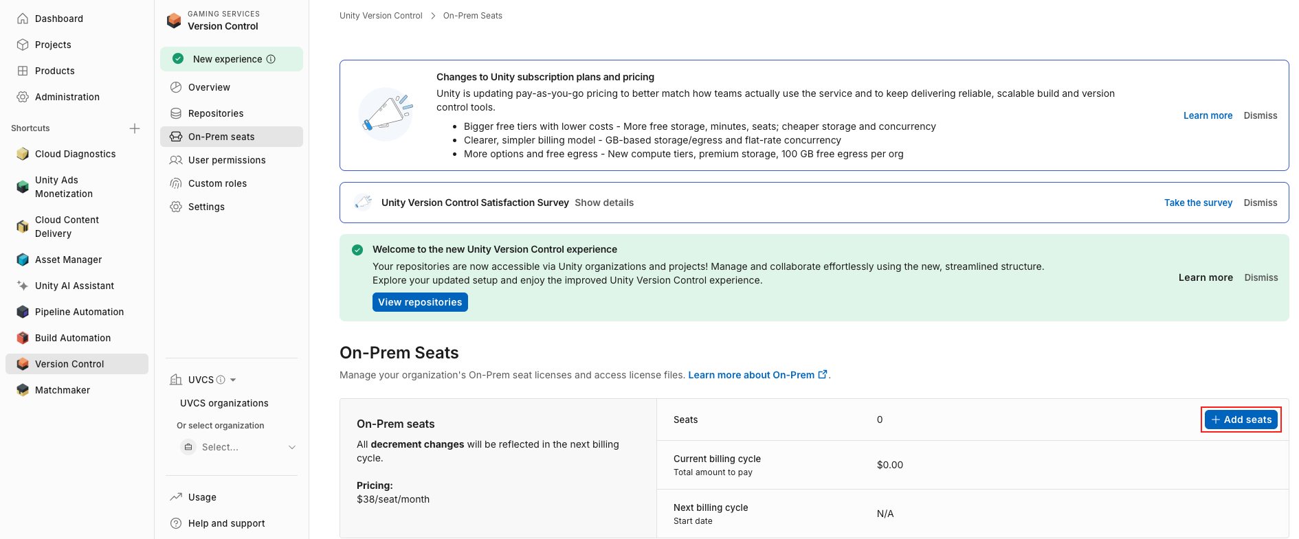
Task: Click the Usage trend icon
Action: (176, 497)
